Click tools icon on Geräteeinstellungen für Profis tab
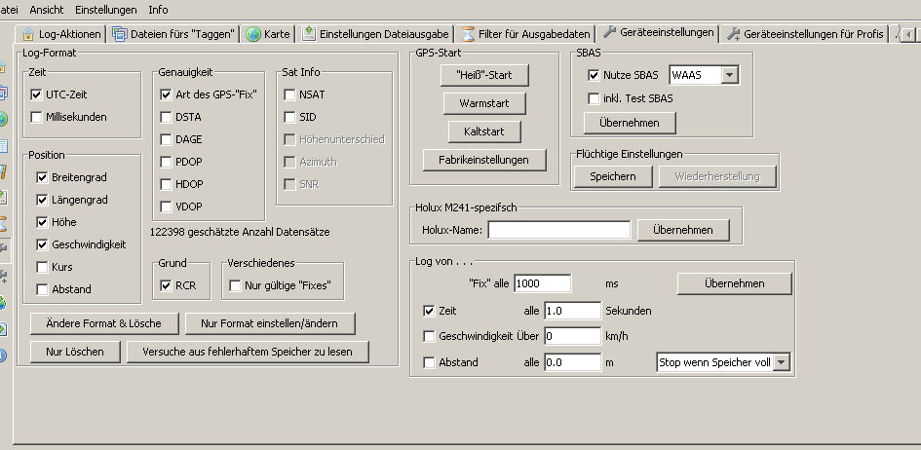Viewport: 921px width, 450px height. [734, 34]
